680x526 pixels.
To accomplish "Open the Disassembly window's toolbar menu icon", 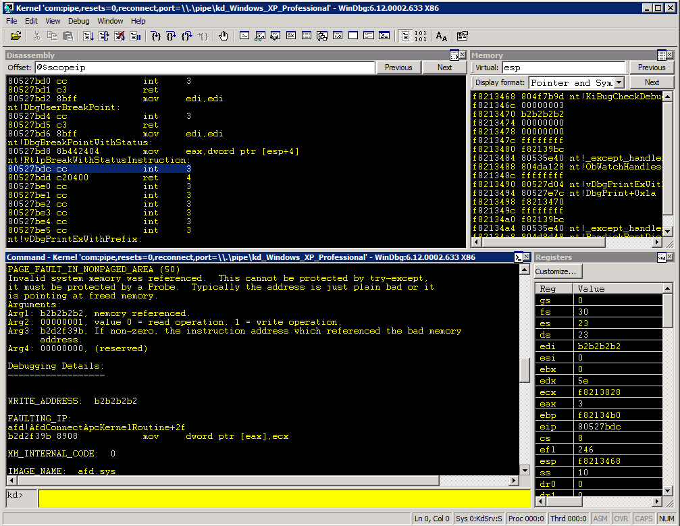I will coord(454,55).
